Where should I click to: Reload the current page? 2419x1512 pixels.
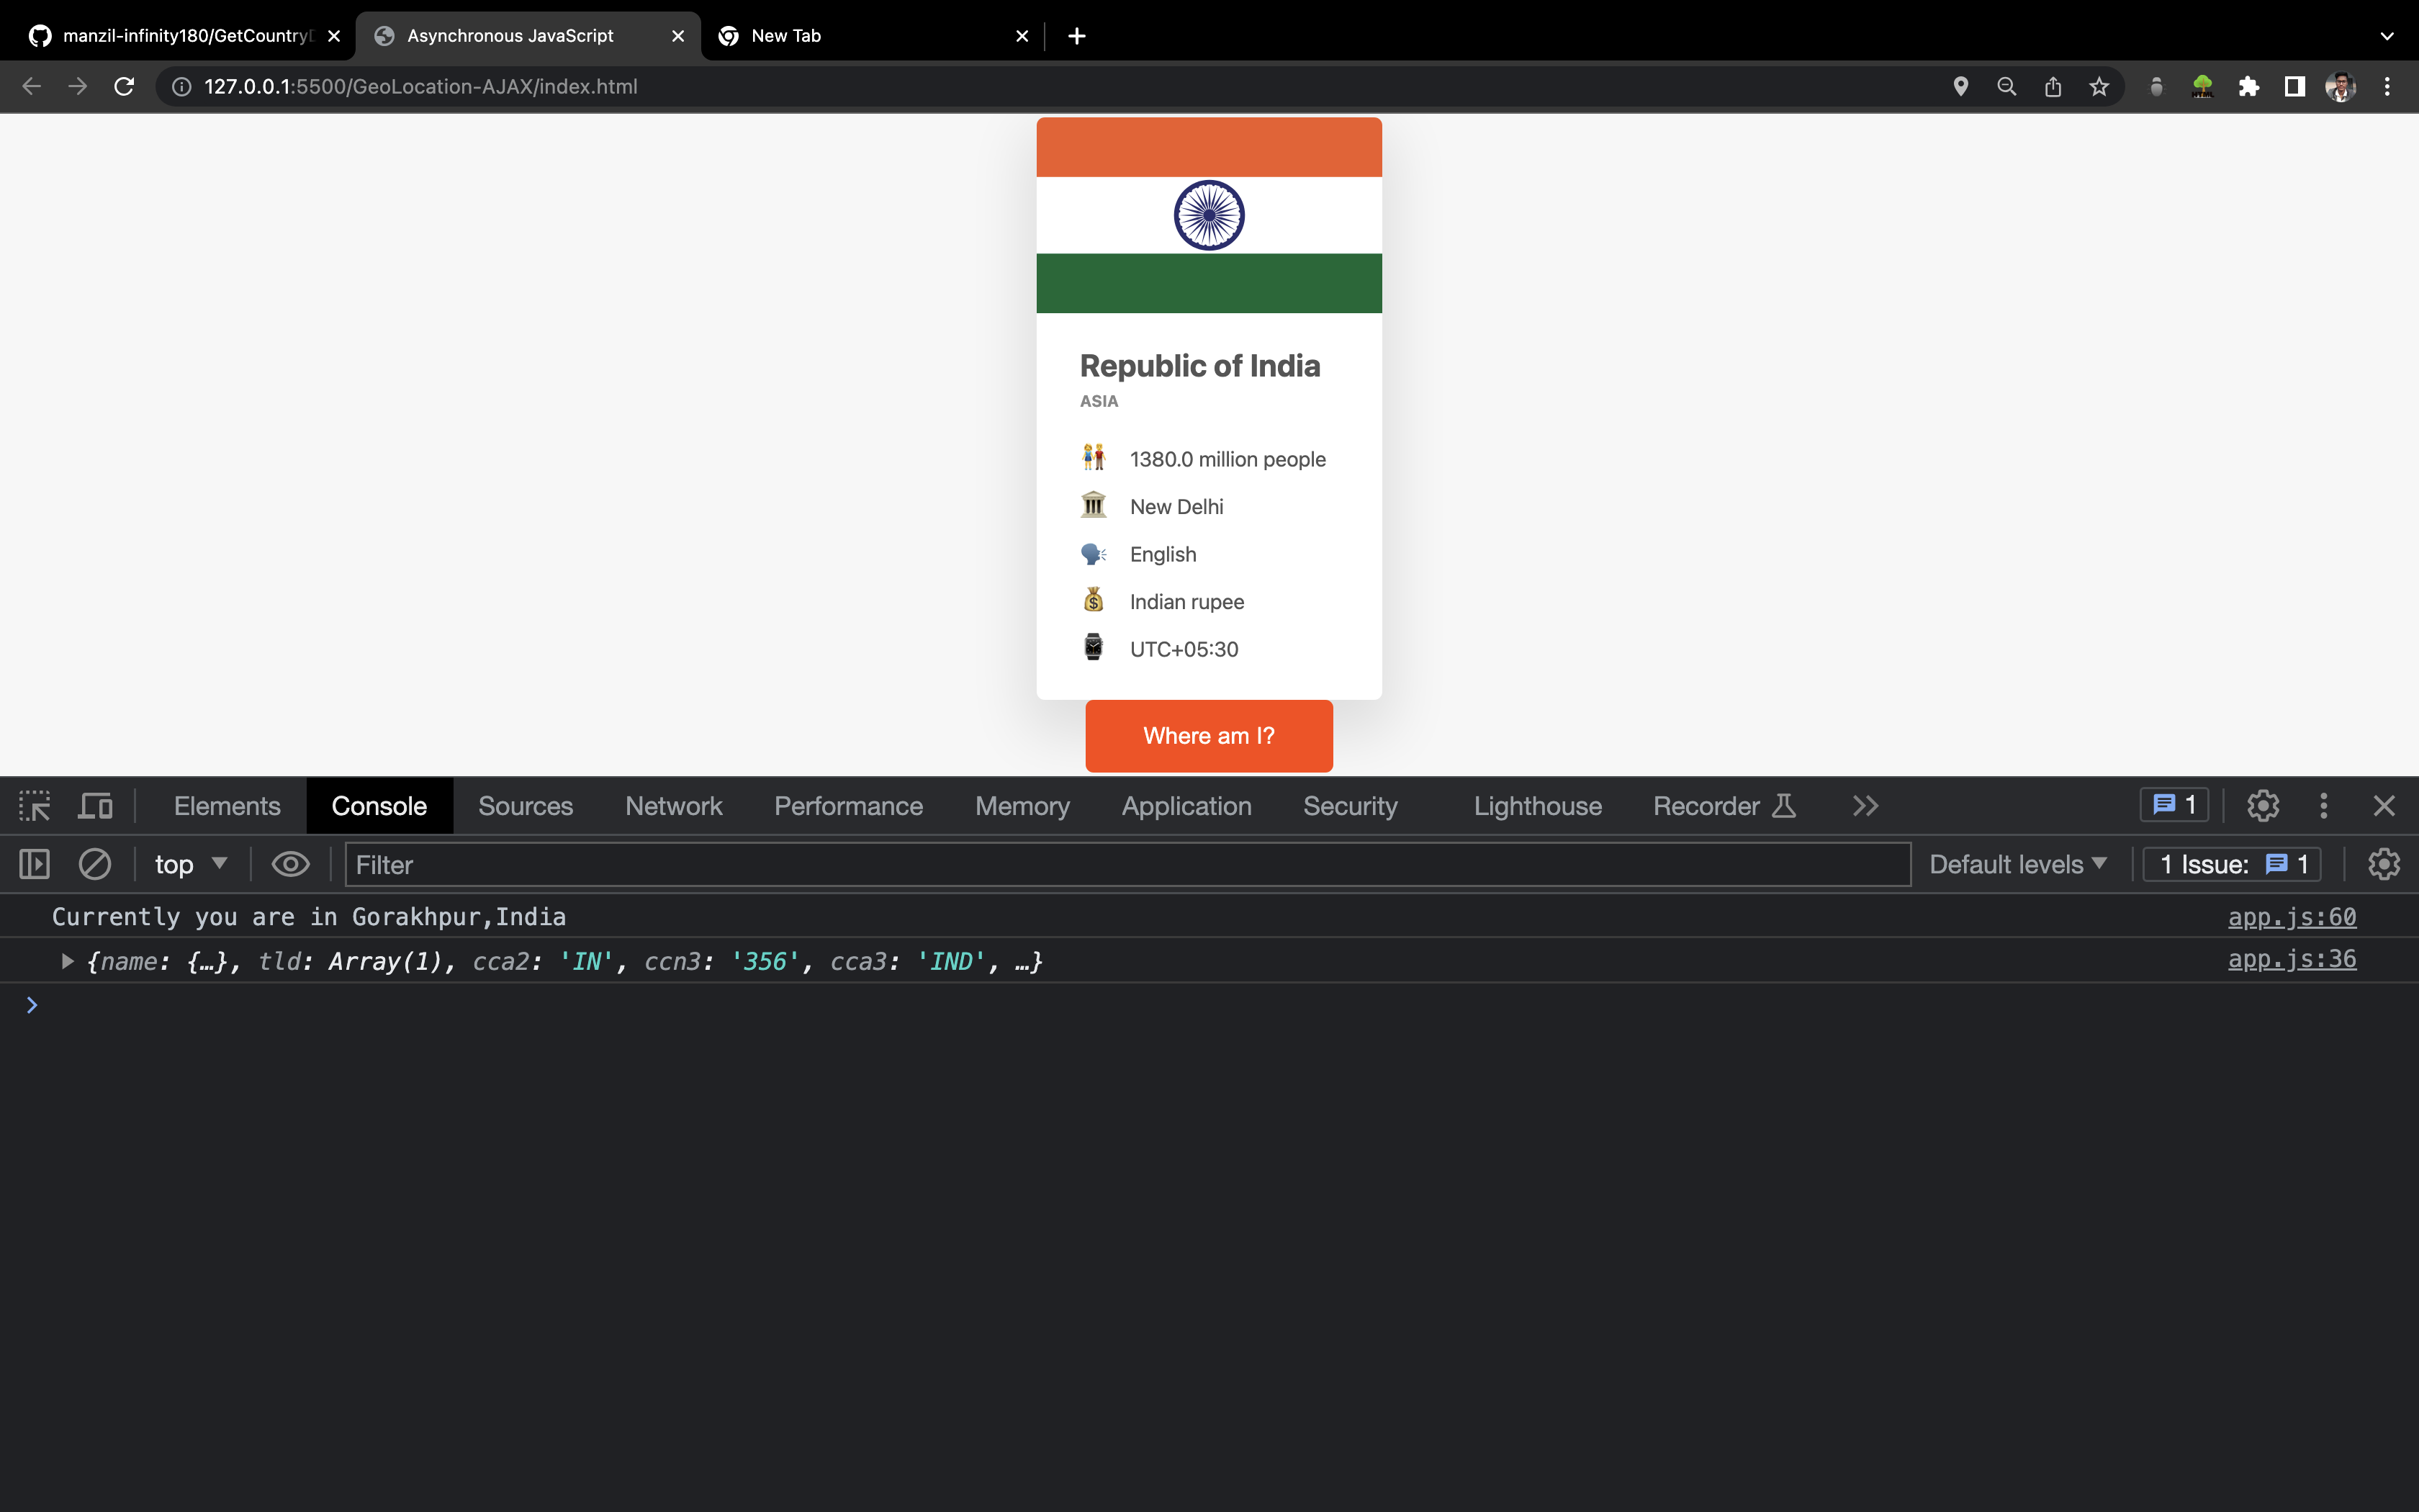click(x=124, y=86)
